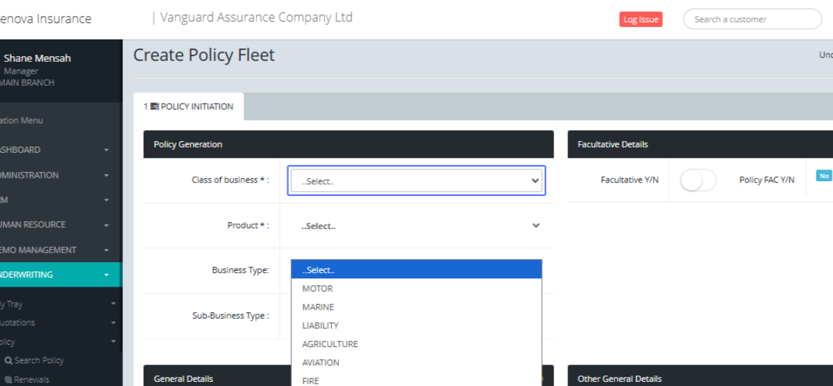Choose MOTOR from the dropdown list
Image resolution: width=833 pixels, height=386 pixels.
(x=318, y=288)
